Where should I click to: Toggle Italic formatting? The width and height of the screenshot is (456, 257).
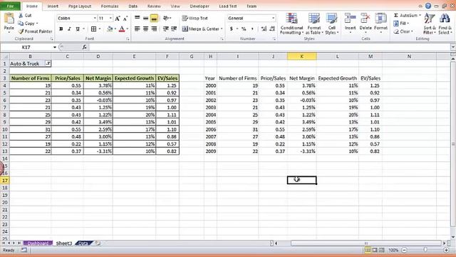(69, 29)
